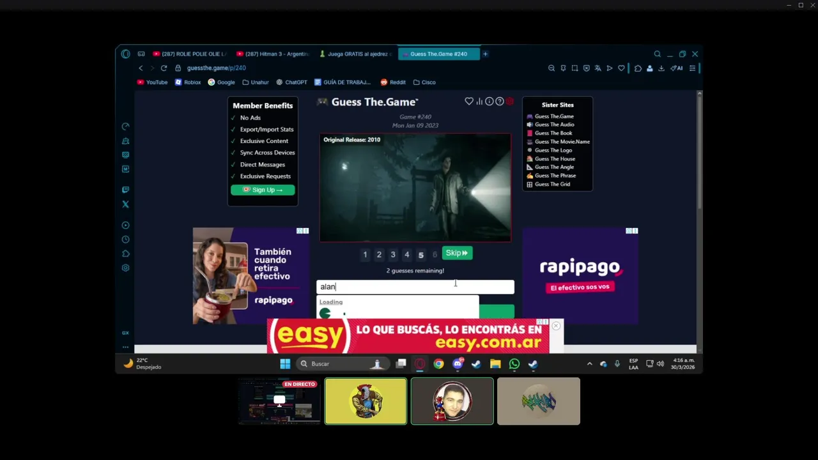The height and width of the screenshot is (460, 818).
Task: Open the Aria AI button in toolbar
Action: (x=677, y=68)
